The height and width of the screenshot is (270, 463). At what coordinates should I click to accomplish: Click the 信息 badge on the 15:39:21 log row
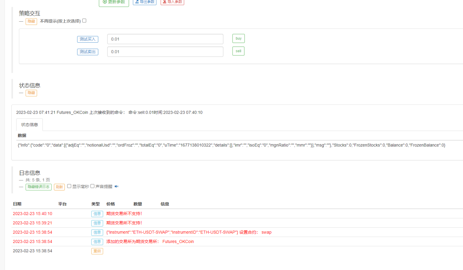click(x=97, y=223)
